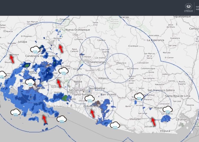Select the La Palma label

(x=79, y=39)
